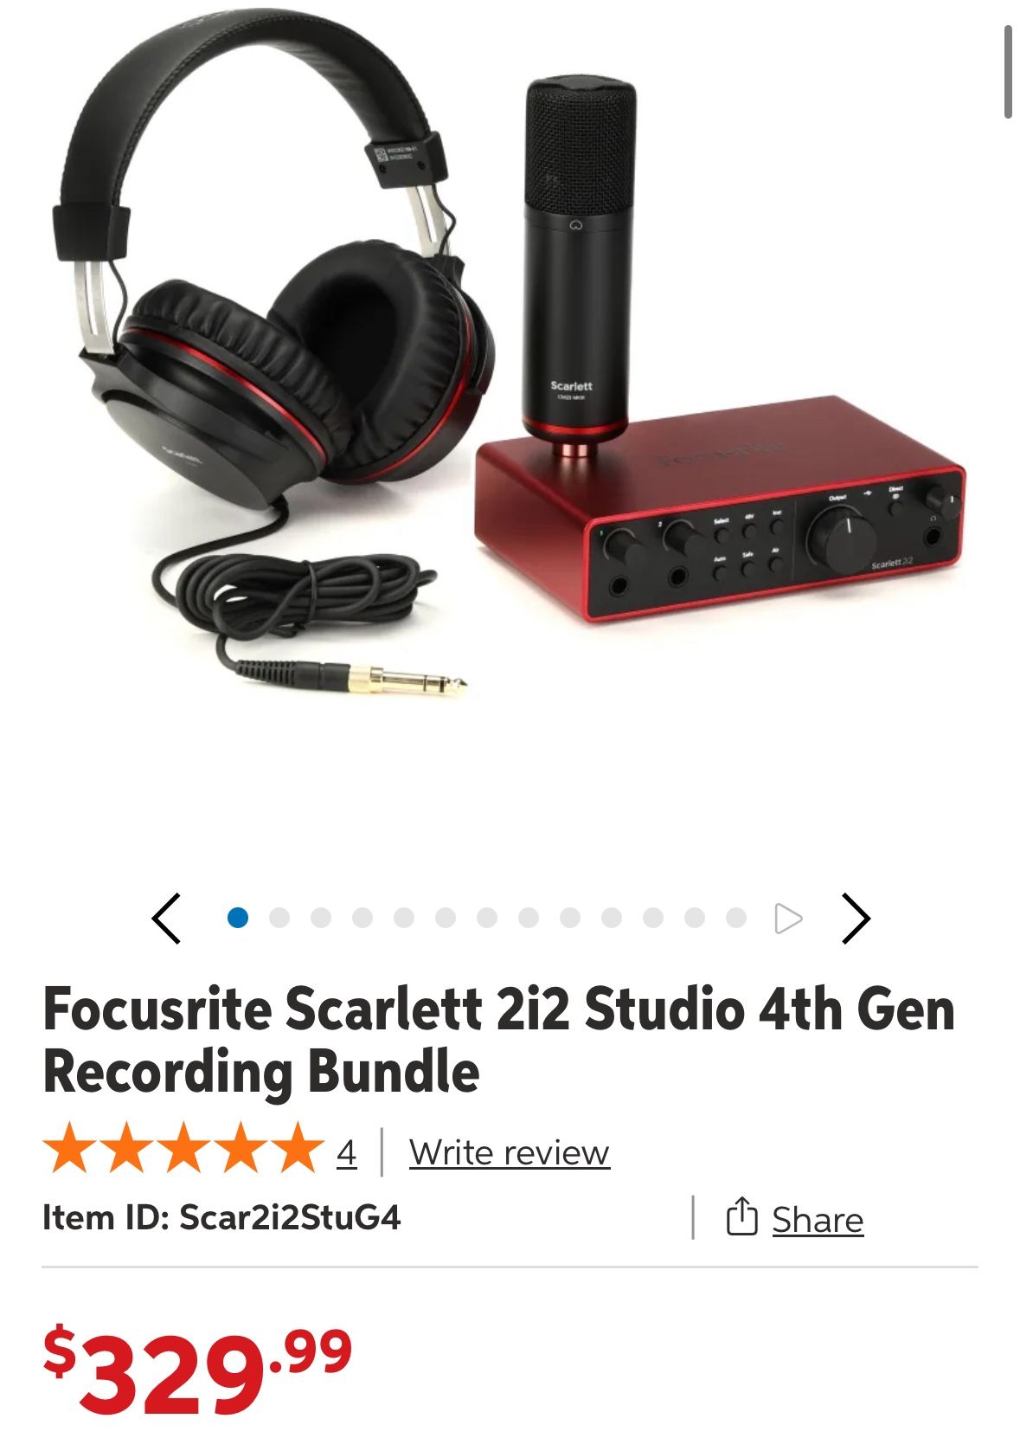Go to previous product image with left arrow
This screenshot has height=1438, width=1020.
pos(166,918)
